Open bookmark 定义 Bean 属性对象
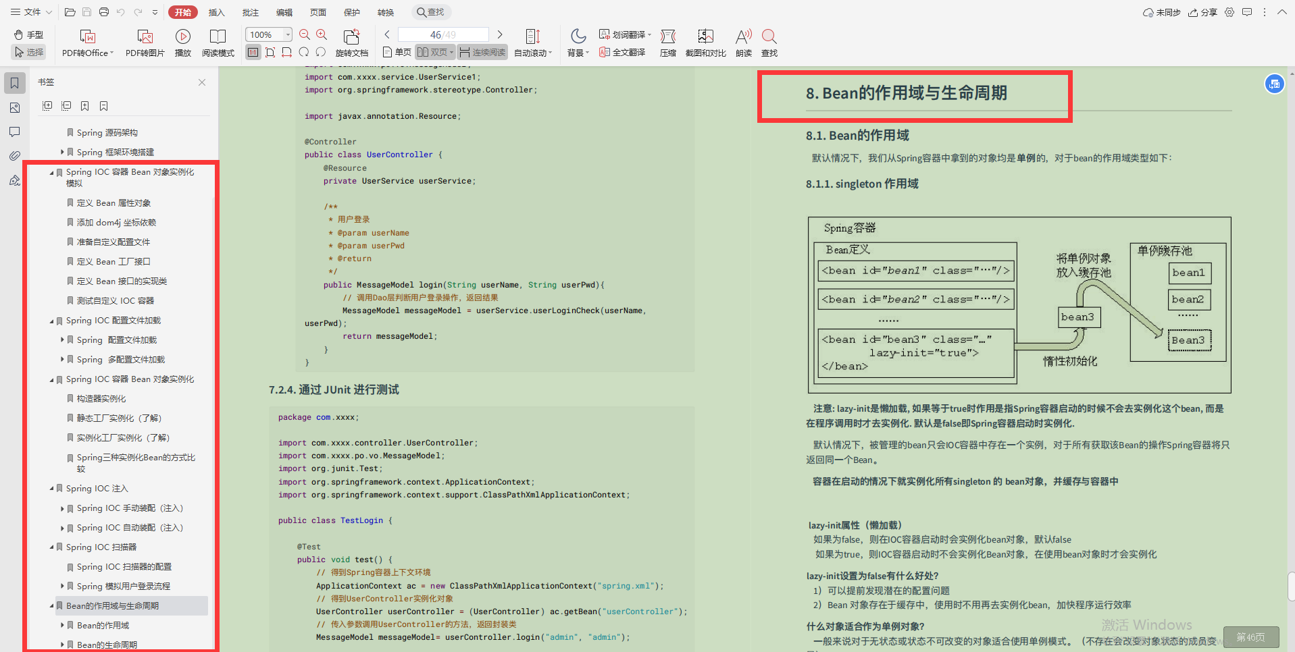1295x652 pixels. (113, 202)
